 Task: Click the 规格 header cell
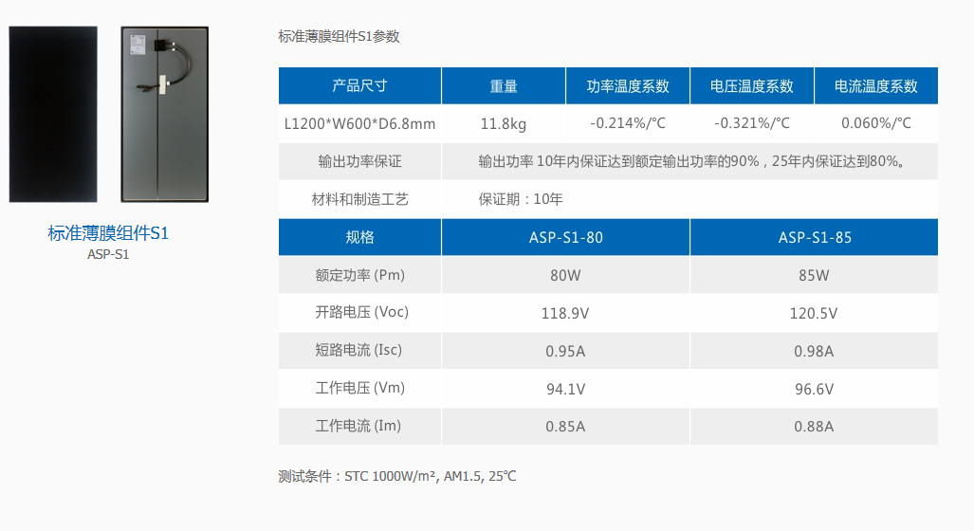click(359, 237)
